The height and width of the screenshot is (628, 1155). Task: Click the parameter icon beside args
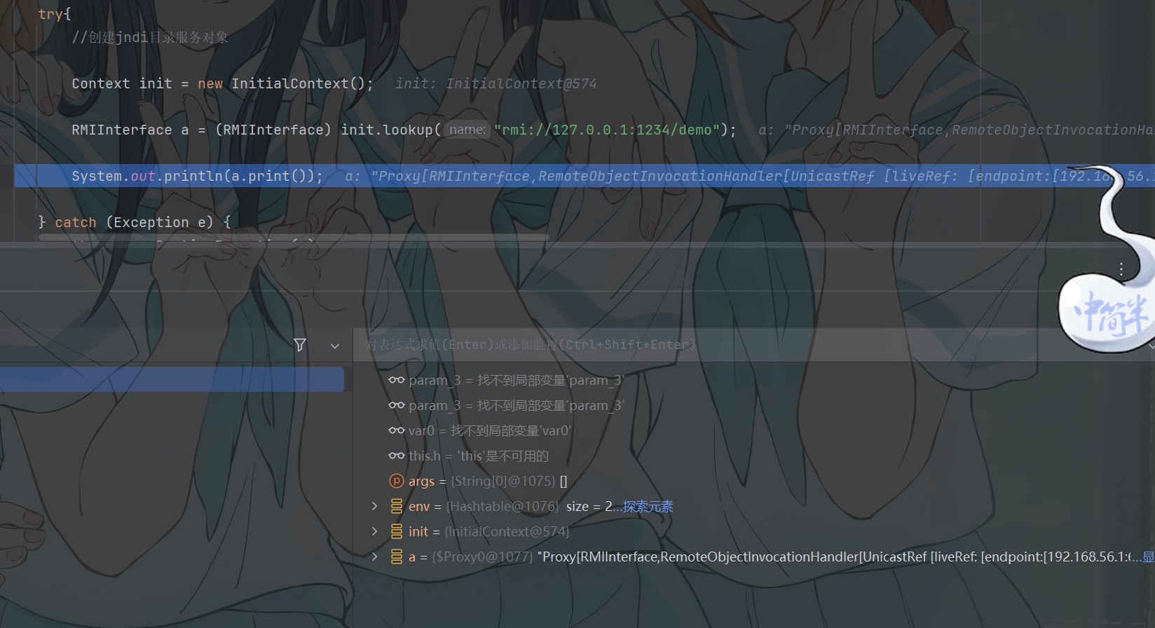[x=397, y=481]
